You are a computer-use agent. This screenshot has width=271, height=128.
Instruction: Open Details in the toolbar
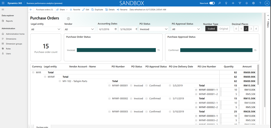[110, 10]
